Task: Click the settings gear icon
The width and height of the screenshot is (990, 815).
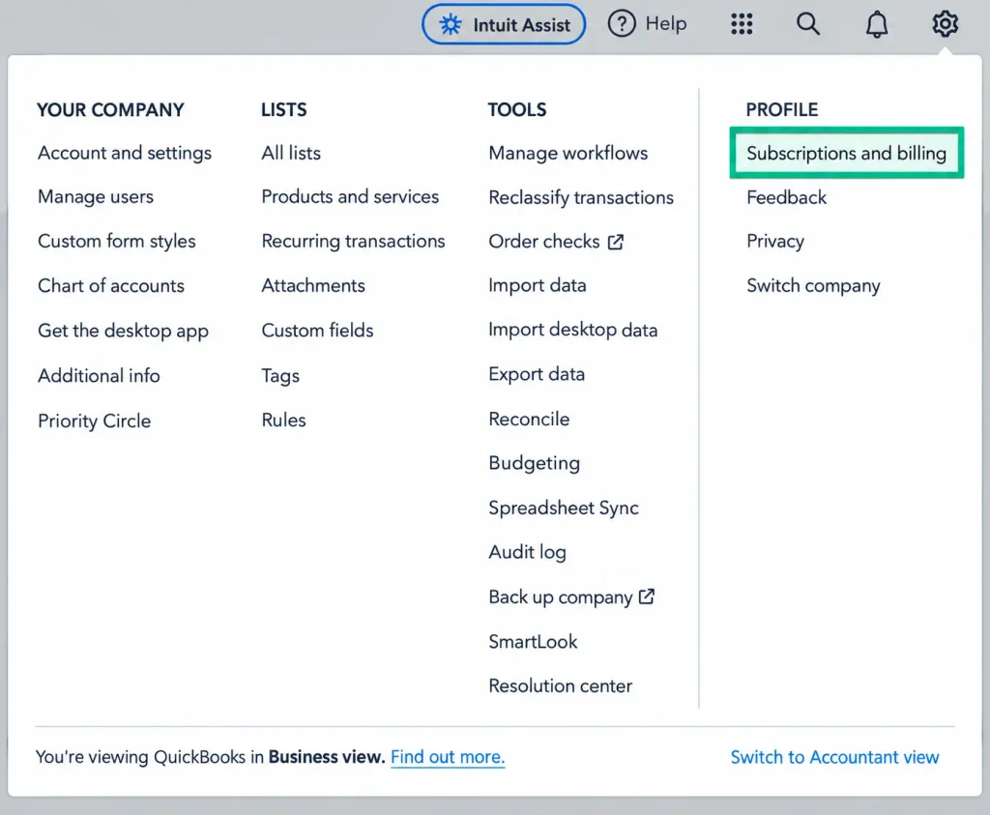Action: [945, 24]
